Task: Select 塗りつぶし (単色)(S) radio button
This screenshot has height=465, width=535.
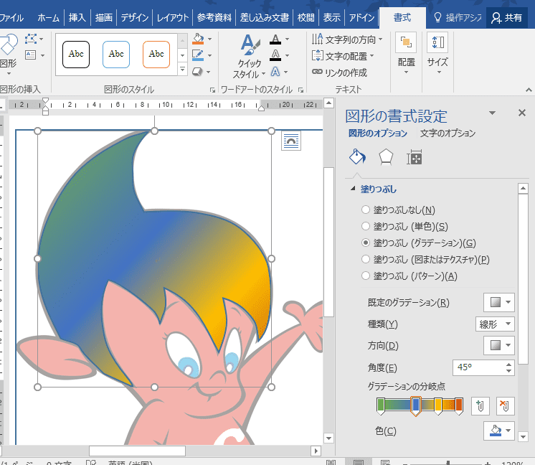Action: click(x=366, y=226)
